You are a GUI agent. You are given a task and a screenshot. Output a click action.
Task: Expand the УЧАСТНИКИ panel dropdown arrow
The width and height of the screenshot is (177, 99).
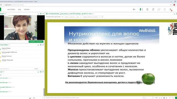pyautogui.click(x=9, y=45)
